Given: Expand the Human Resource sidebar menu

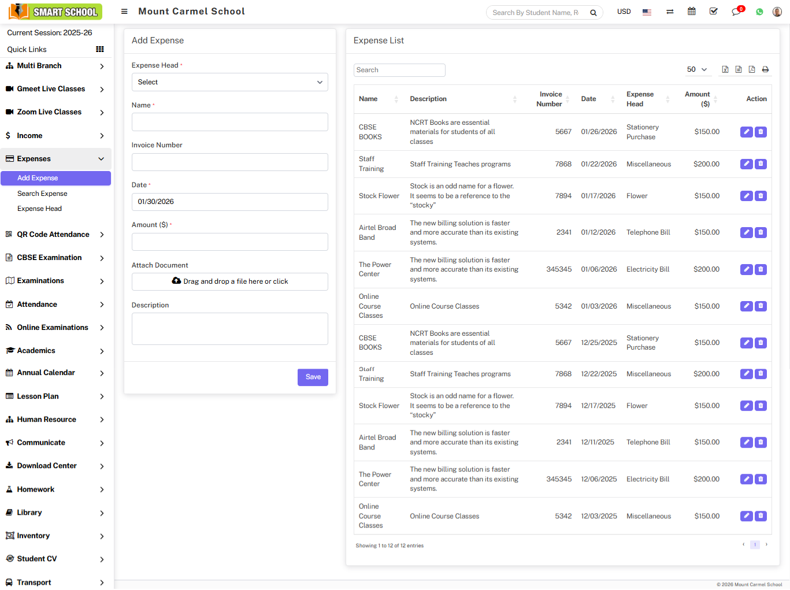Looking at the screenshot, I should click(55, 420).
